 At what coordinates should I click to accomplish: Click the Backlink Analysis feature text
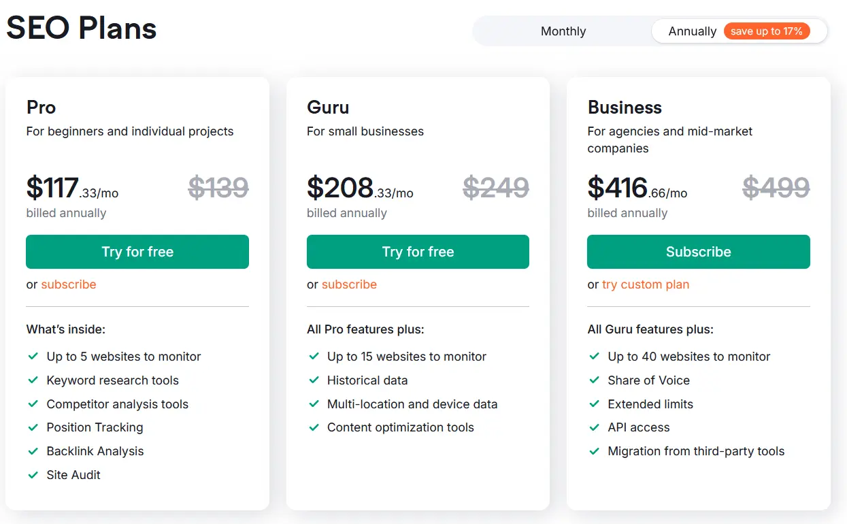pos(95,451)
